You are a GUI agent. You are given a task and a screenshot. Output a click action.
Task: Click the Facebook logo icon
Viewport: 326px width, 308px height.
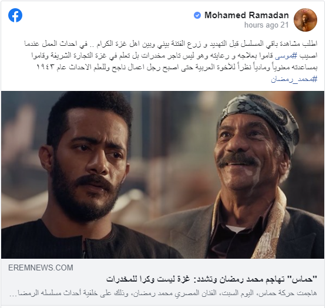[x=15, y=15]
